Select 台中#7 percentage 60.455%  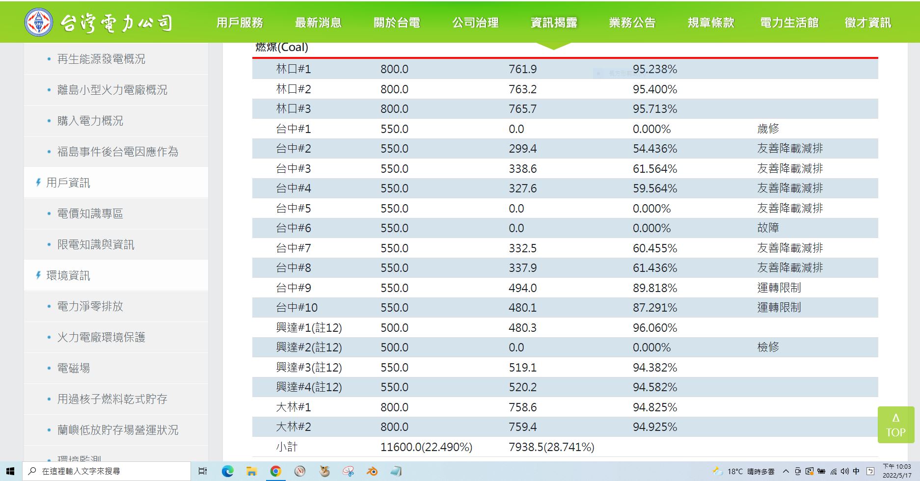pos(655,248)
